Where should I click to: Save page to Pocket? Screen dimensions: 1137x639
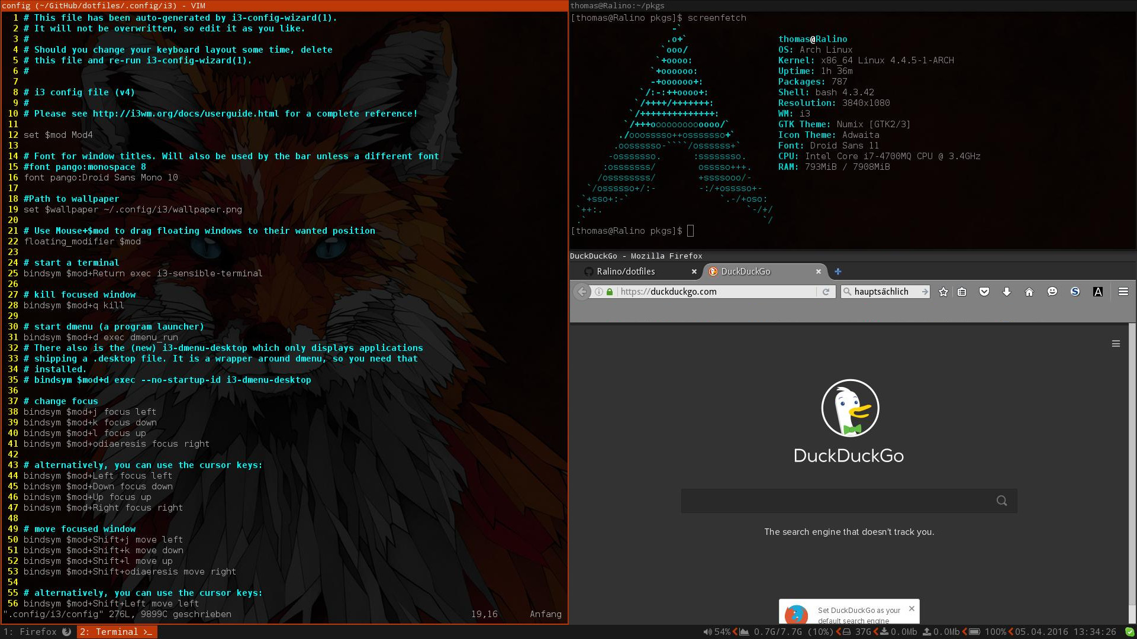coord(984,292)
